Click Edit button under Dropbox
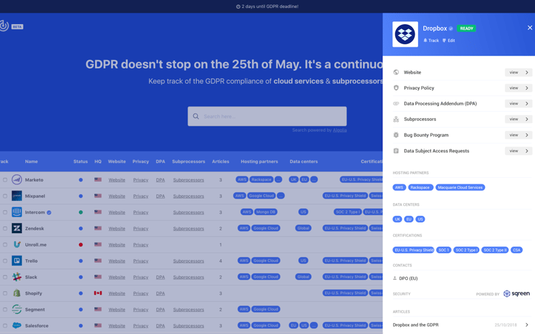The width and height of the screenshot is (535, 334). pyautogui.click(x=449, y=40)
